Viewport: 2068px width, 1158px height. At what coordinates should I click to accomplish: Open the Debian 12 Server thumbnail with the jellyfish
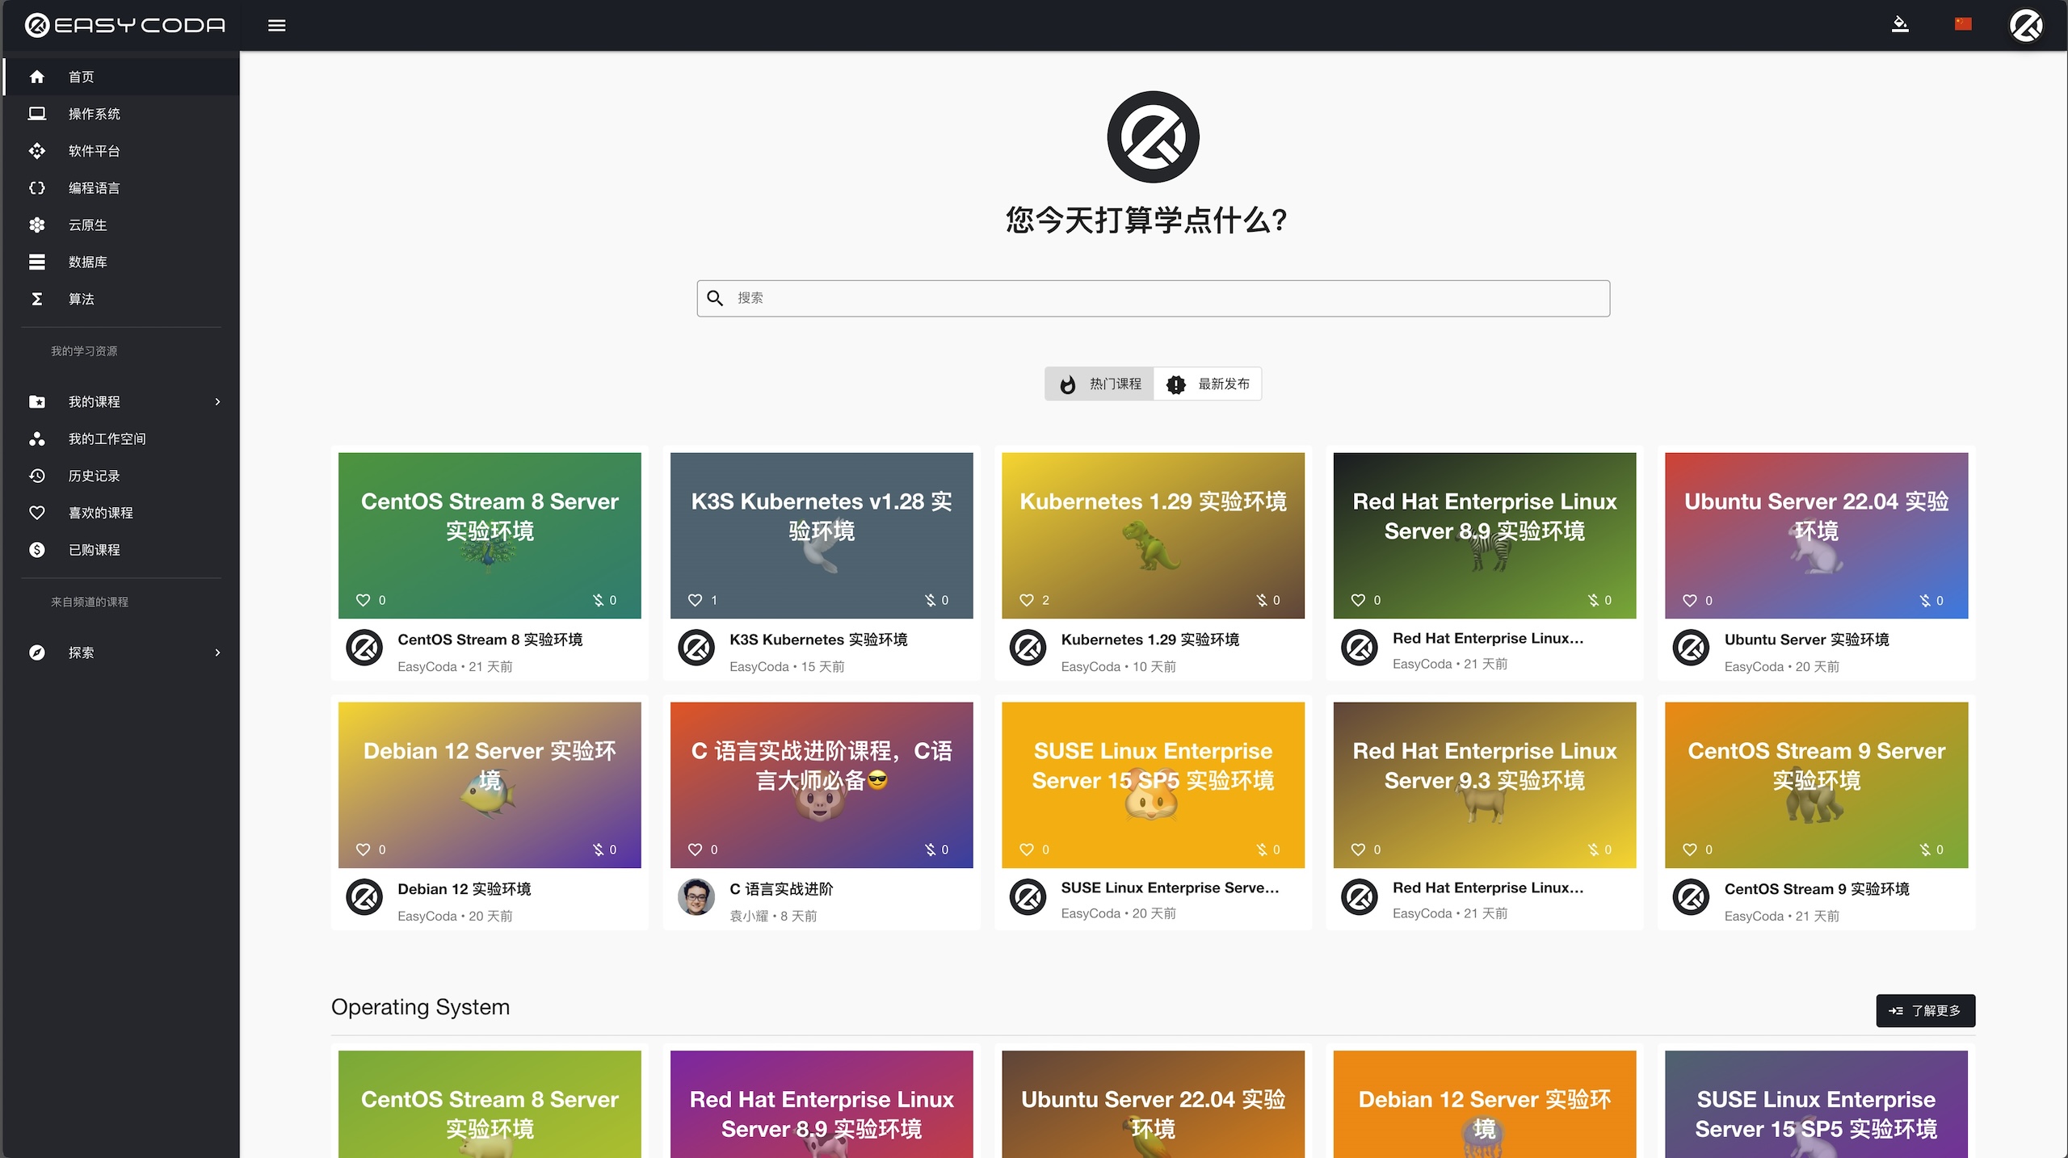coord(1484,1104)
